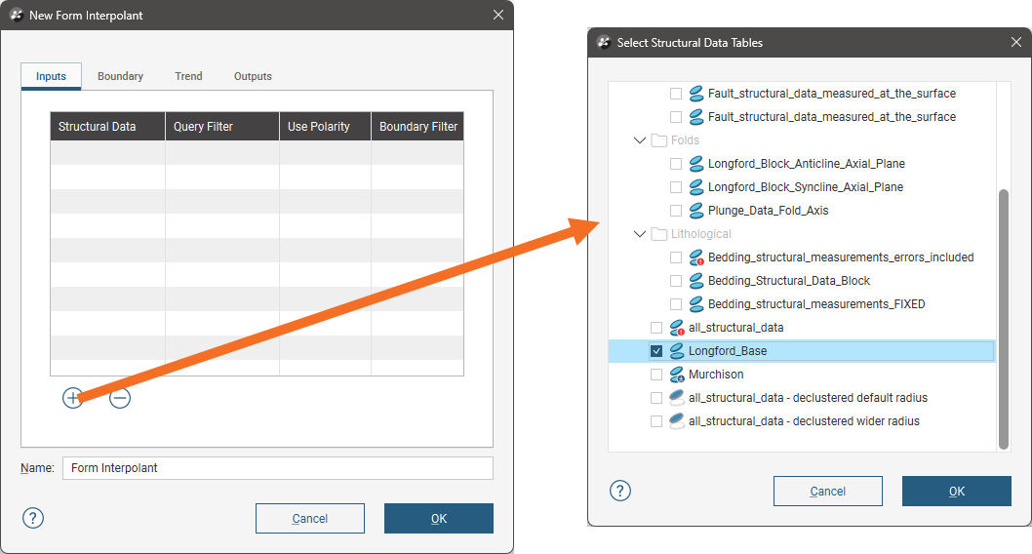The height and width of the screenshot is (554, 1032).
Task: Click the minus icon to remove structural data
Action: click(120, 398)
